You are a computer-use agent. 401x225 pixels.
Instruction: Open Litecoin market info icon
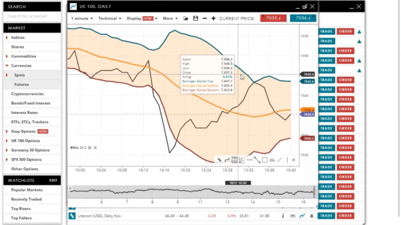(x=283, y=216)
